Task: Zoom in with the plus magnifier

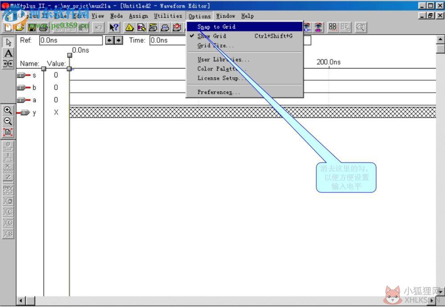Action: [x=8, y=110]
